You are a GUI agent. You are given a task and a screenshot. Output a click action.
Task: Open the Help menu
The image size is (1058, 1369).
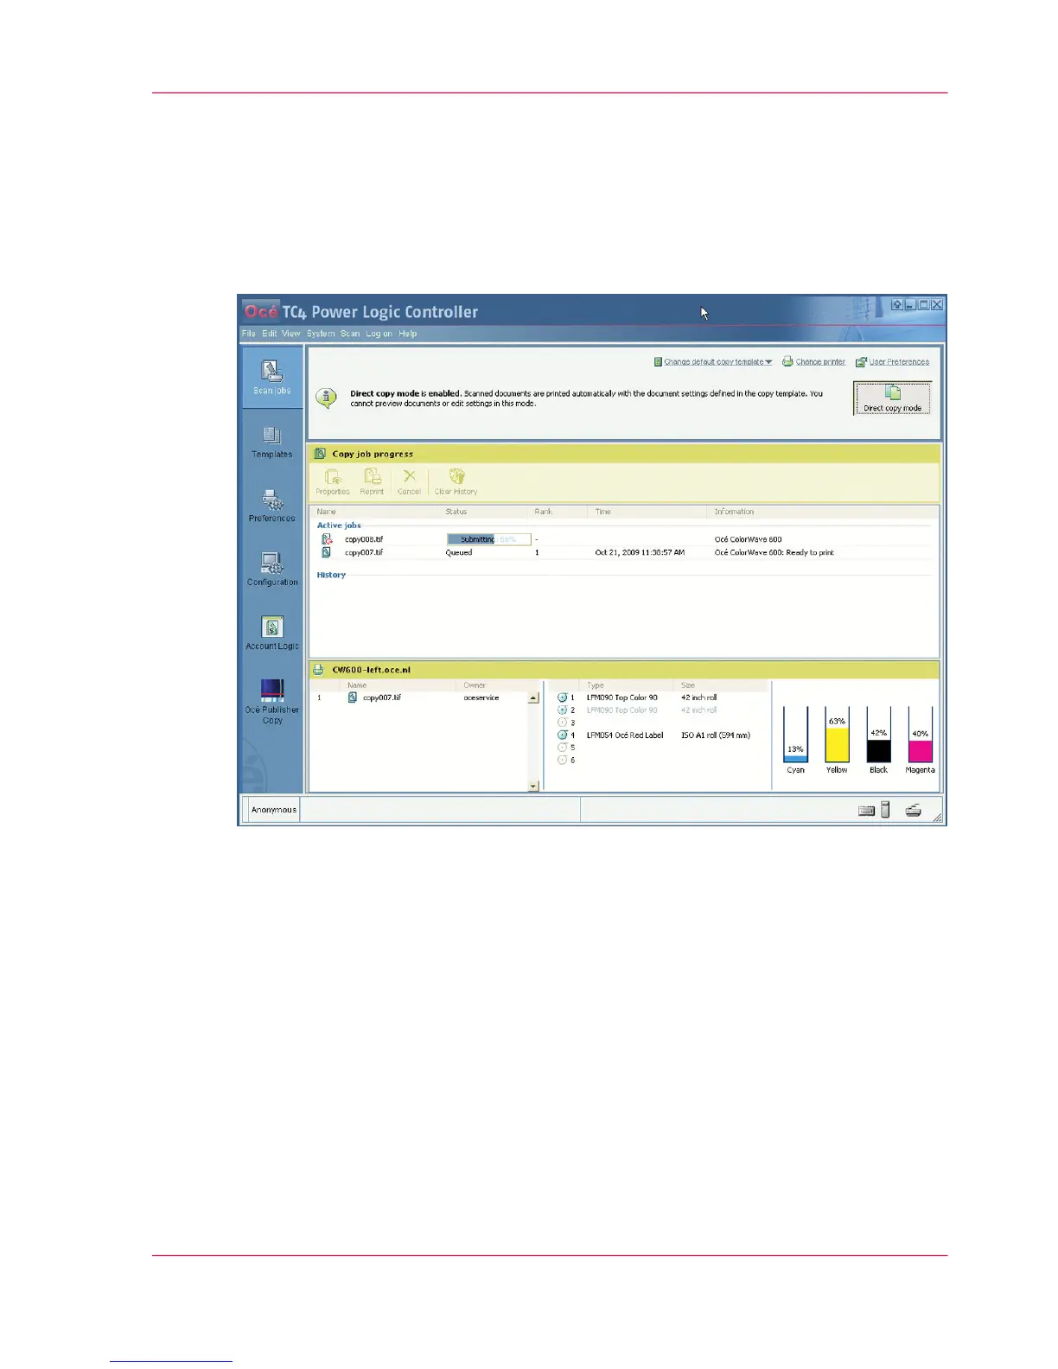[x=408, y=334]
